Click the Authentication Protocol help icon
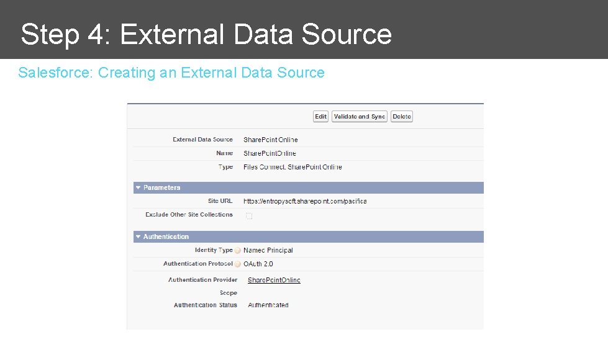The image size is (608, 342). pyautogui.click(x=238, y=264)
